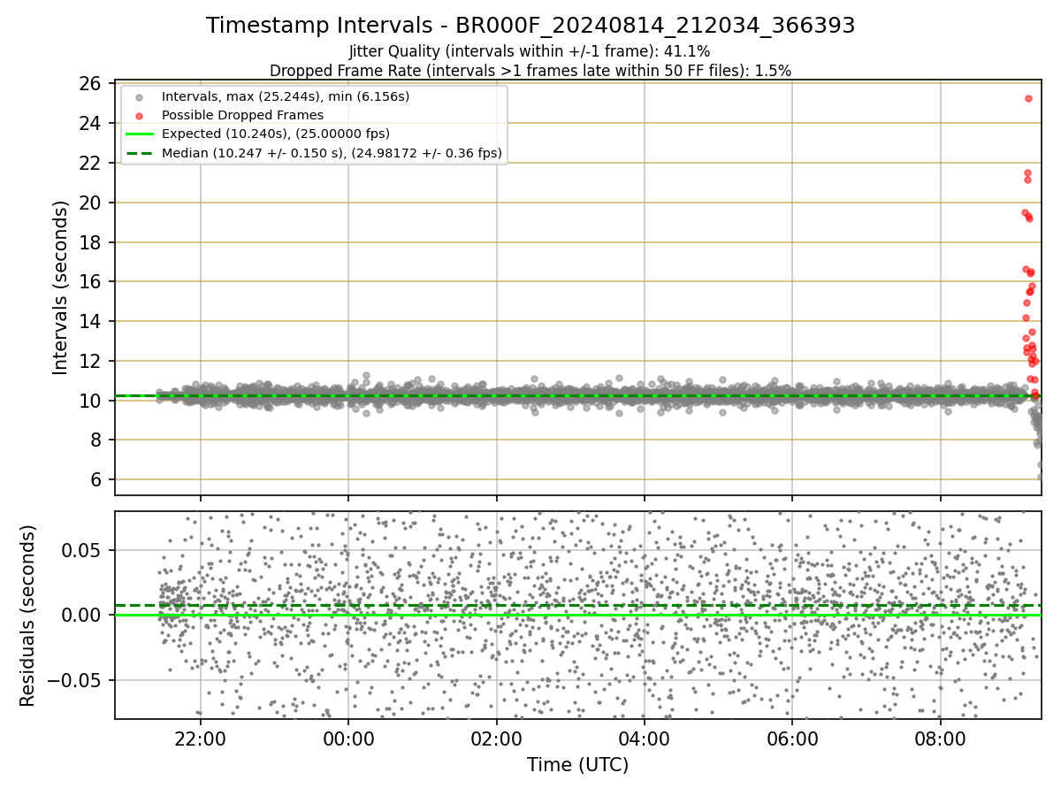Click the '08:00' time tick label
Image resolution: width=1061 pixels, height=796 pixels.
[940, 738]
